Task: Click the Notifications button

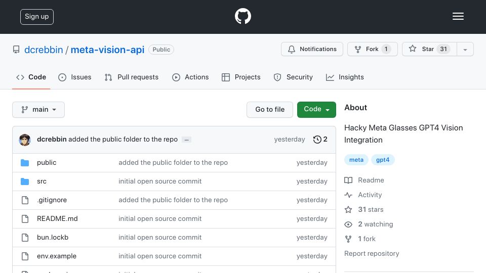Action: click(312, 49)
